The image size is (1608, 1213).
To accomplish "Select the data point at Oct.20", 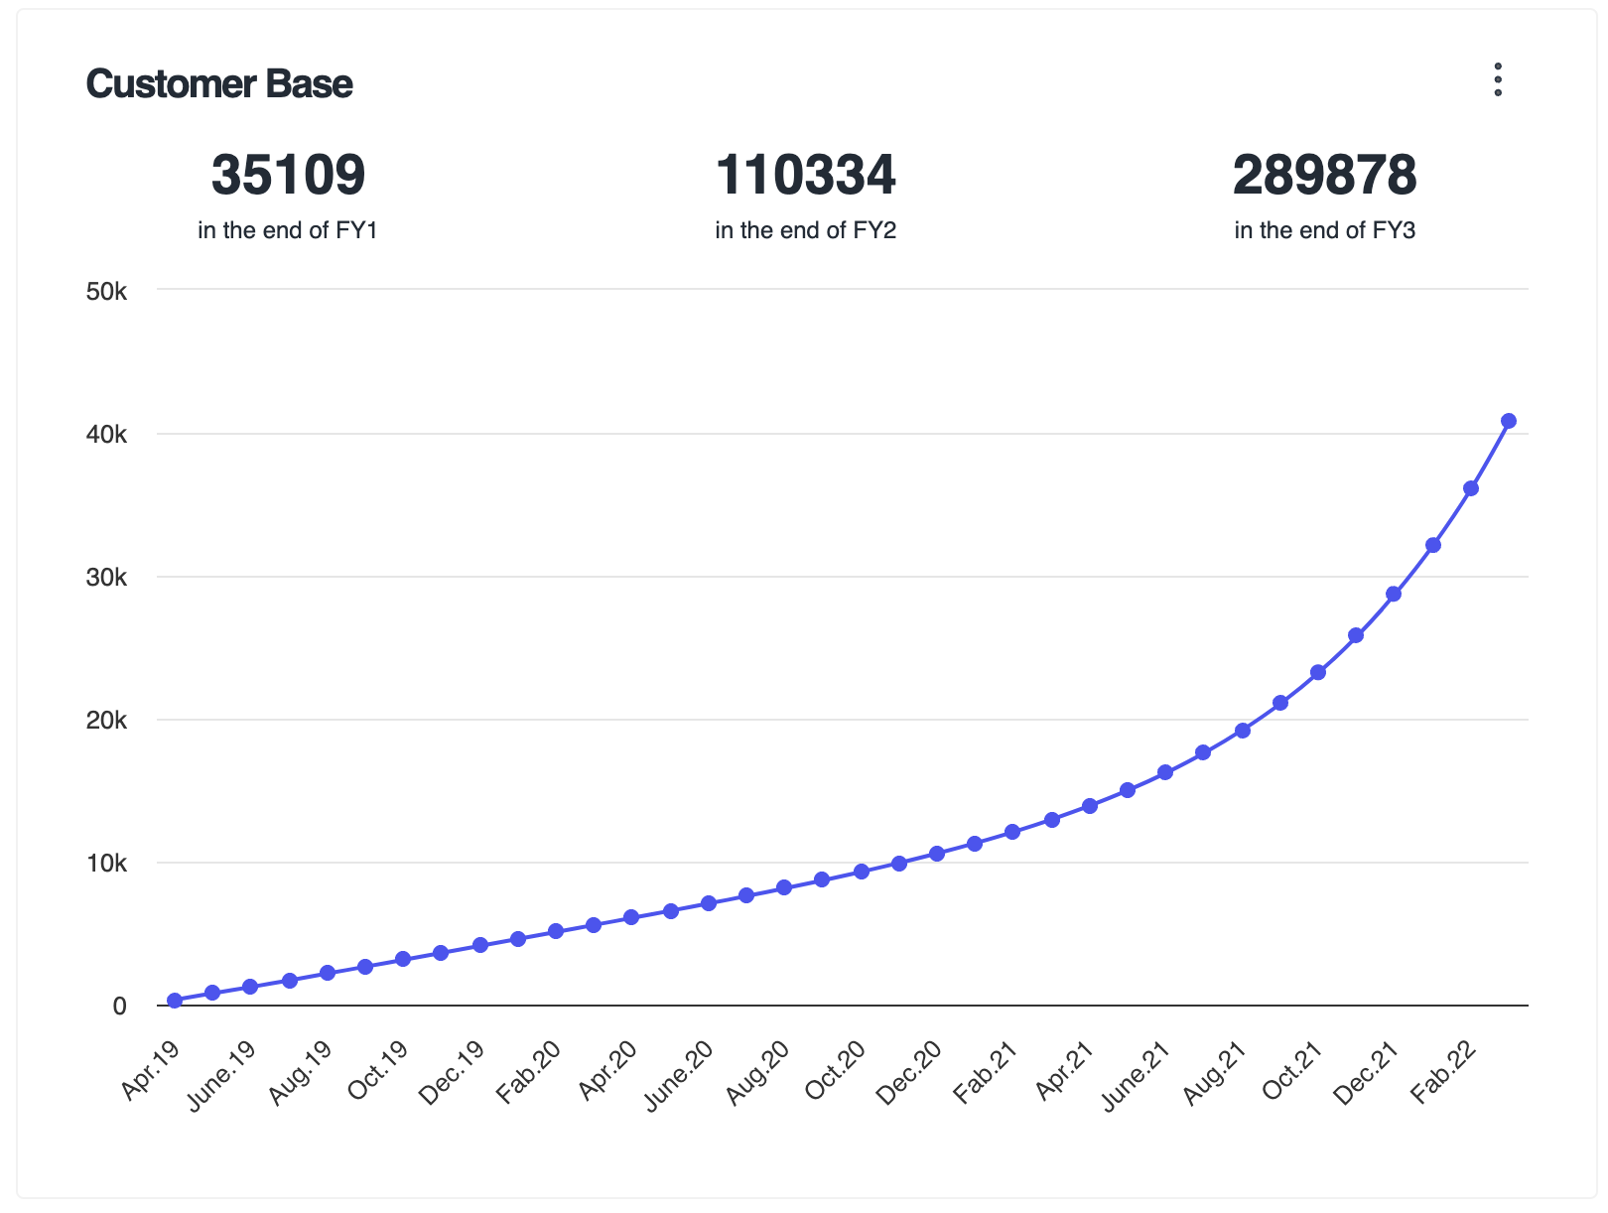I will click(860, 871).
